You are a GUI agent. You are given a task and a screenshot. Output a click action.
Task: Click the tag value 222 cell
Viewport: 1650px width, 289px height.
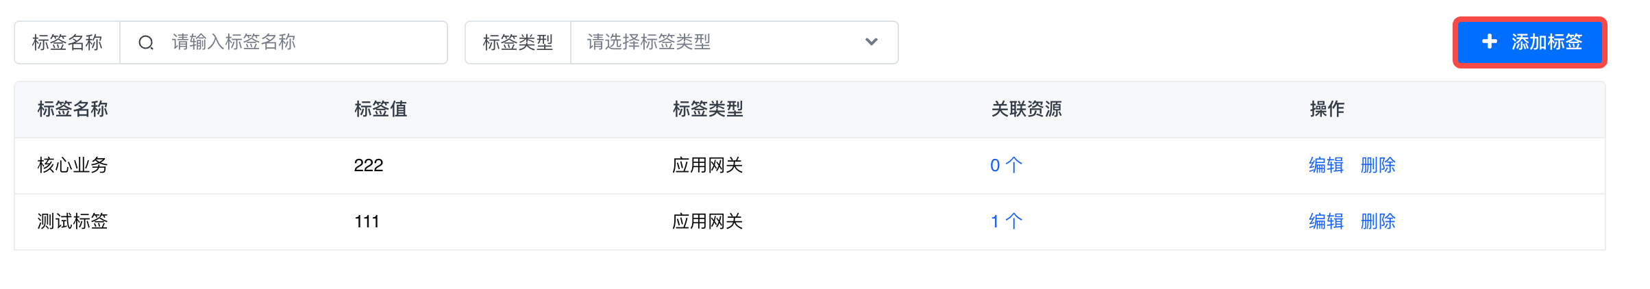[x=369, y=165]
